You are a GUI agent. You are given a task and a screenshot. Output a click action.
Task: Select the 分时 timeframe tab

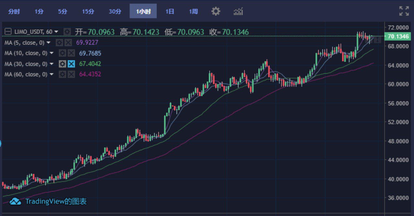coord(14,11)
